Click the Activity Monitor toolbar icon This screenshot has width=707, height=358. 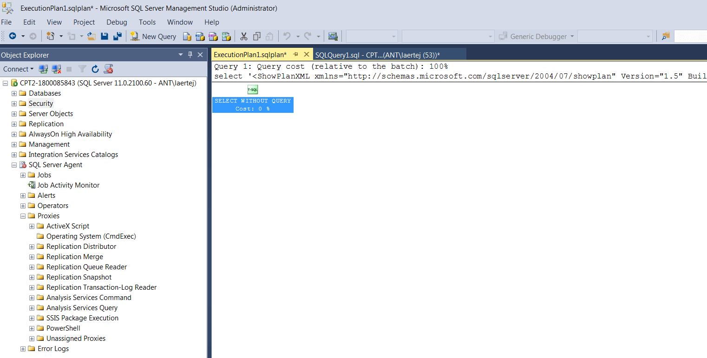point(333,36)
